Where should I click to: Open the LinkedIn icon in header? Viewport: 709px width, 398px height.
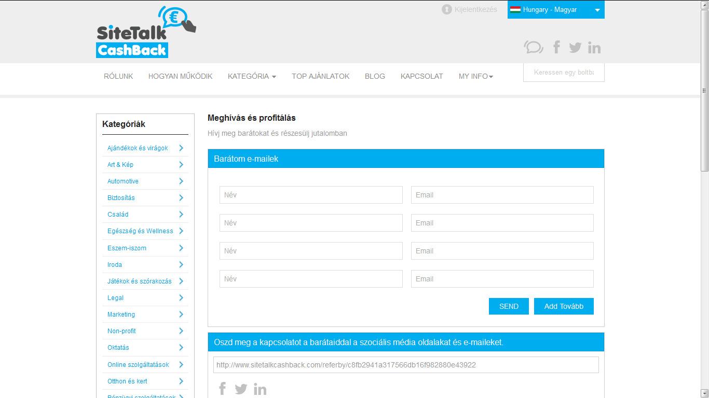click(594, 48)
